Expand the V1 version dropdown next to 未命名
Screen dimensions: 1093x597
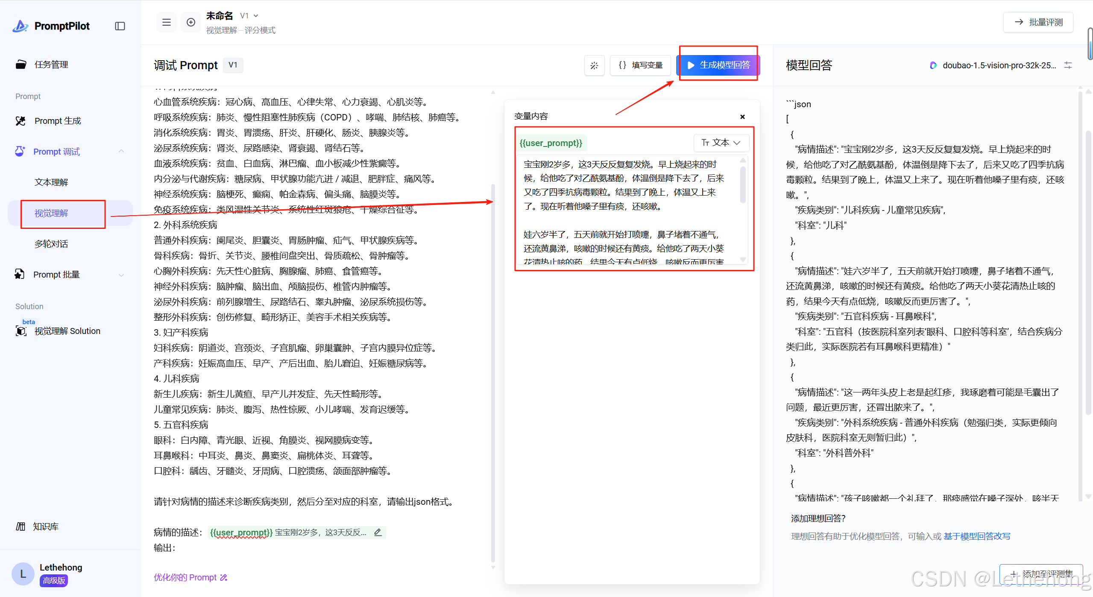point(249,16)
